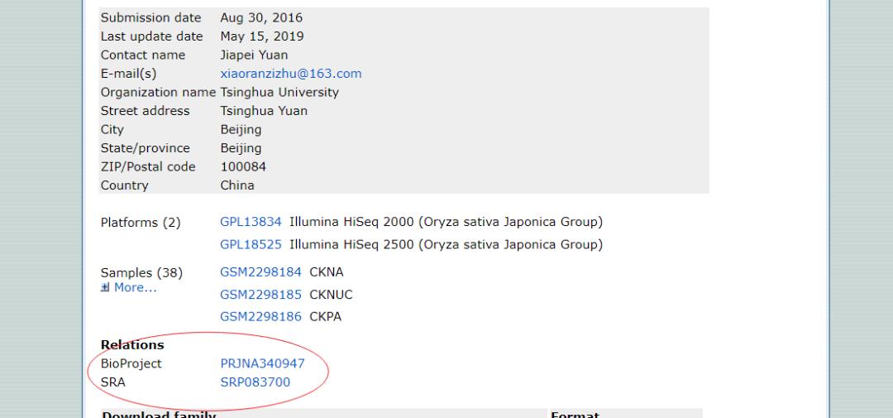
Task: Click the CKPA sample title
Action: coord(325,316)
